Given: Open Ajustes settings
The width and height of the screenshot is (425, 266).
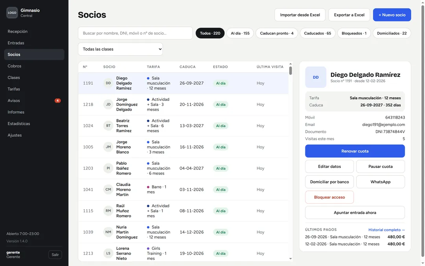Looking at the screenshot, I should (x=34, y=135).
